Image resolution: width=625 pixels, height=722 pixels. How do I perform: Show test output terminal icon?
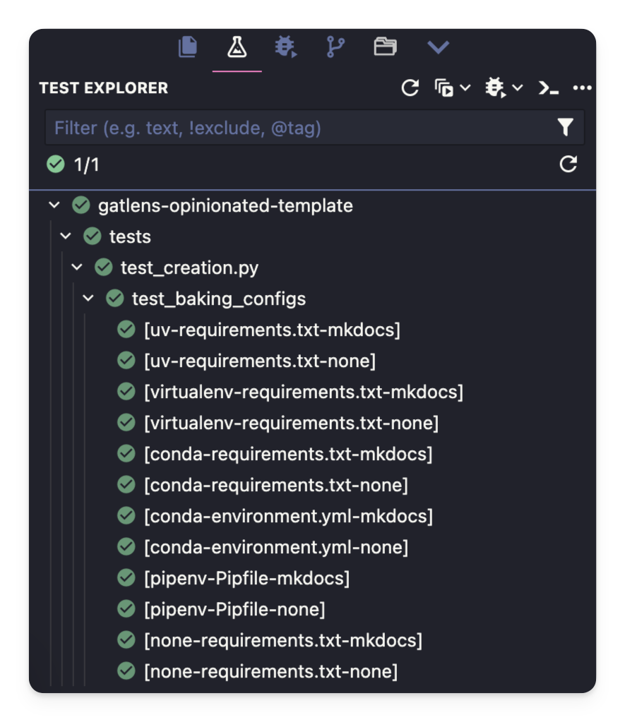549,88
